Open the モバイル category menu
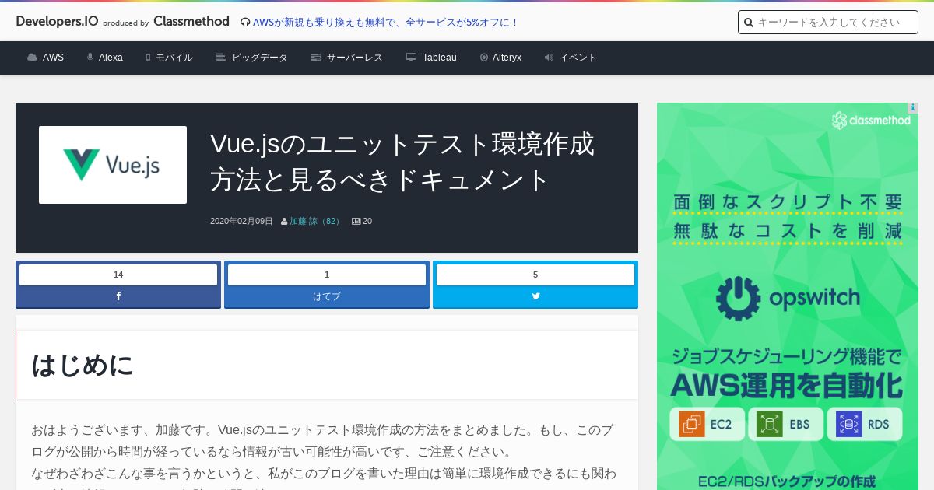Viewport: 934px width, 490px height. click(174, 58)
